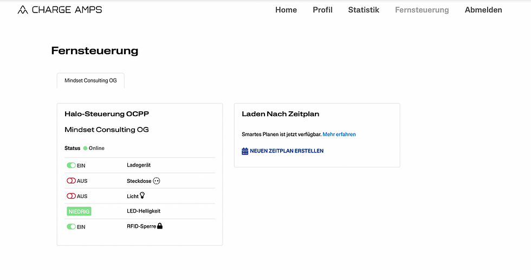Image resolution: width=531 pixels, height=280 pixels.
Task: Click the Licht label text
Action: coord(132,196)
